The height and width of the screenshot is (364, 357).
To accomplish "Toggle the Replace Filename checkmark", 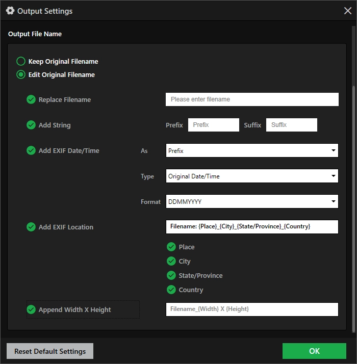I will click(x=31, y=99).
